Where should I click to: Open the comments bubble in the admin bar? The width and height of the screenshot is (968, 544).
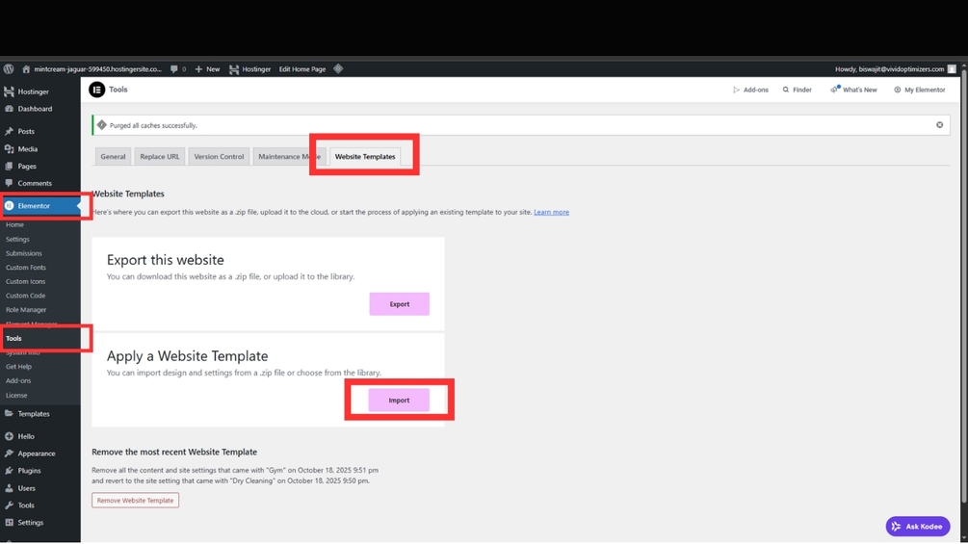[178, 69]
